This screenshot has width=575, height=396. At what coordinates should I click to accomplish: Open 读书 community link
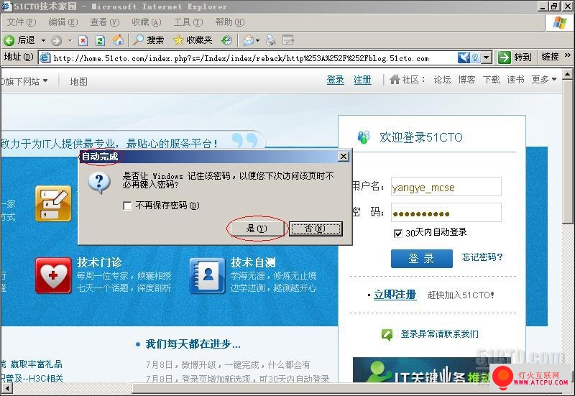pyautogui.click(x=515, y=80)
